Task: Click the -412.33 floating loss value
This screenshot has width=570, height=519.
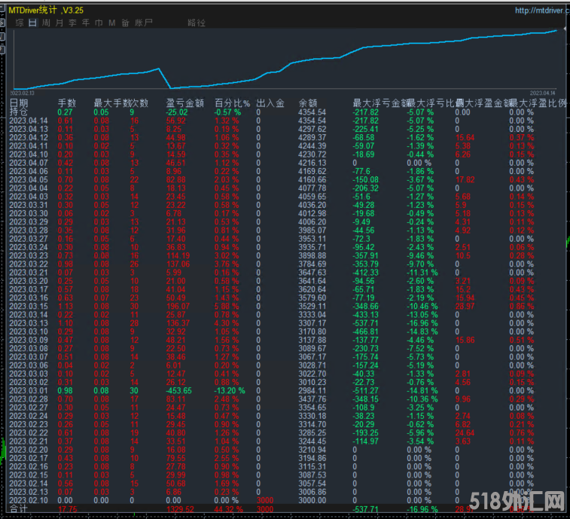Action: tap(365, 273)
